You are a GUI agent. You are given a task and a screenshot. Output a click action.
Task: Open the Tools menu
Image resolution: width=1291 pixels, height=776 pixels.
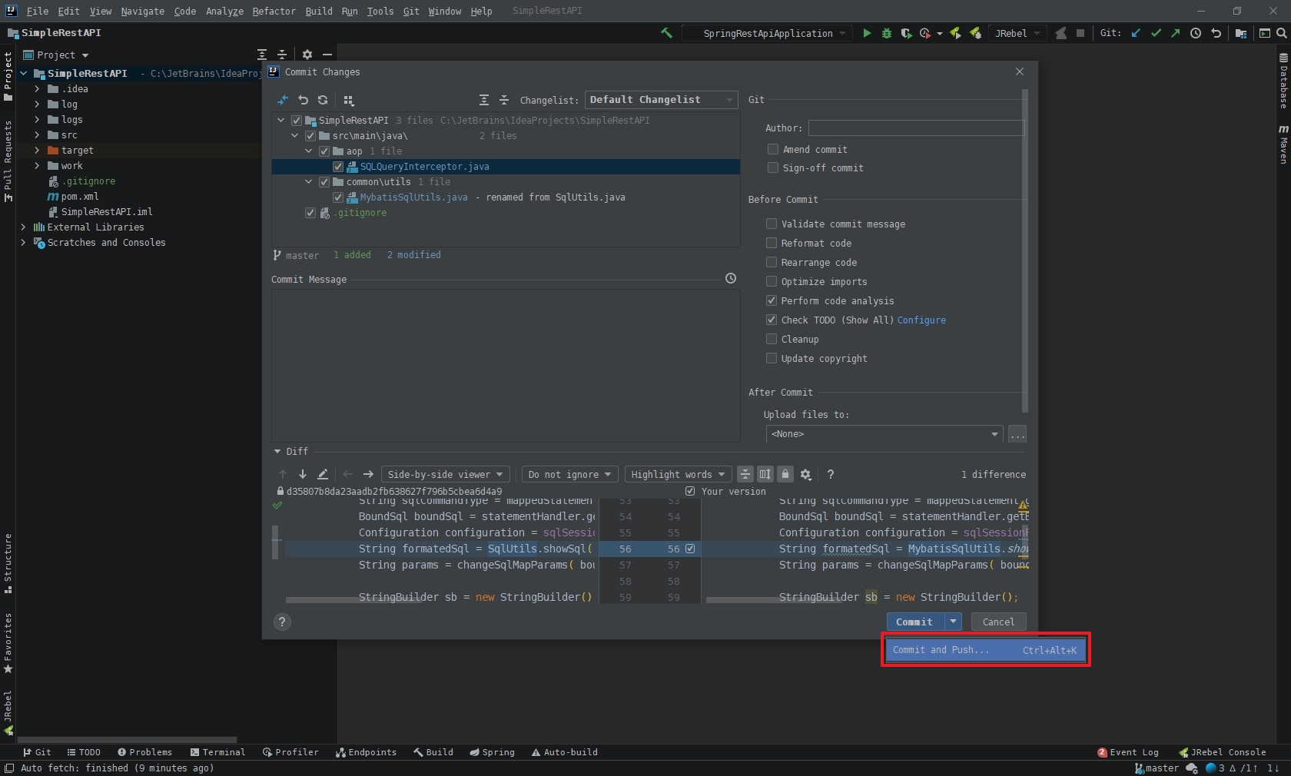click(380, 11)
